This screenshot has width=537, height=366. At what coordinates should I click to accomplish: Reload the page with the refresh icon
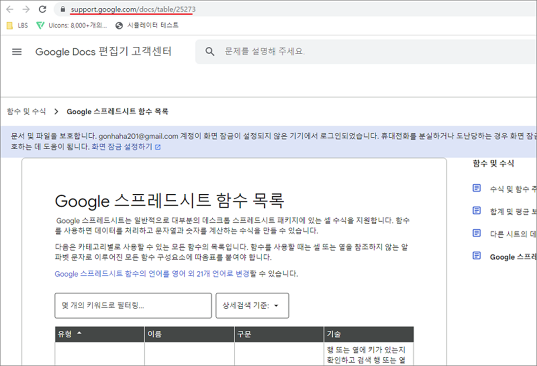click(43, 9)
